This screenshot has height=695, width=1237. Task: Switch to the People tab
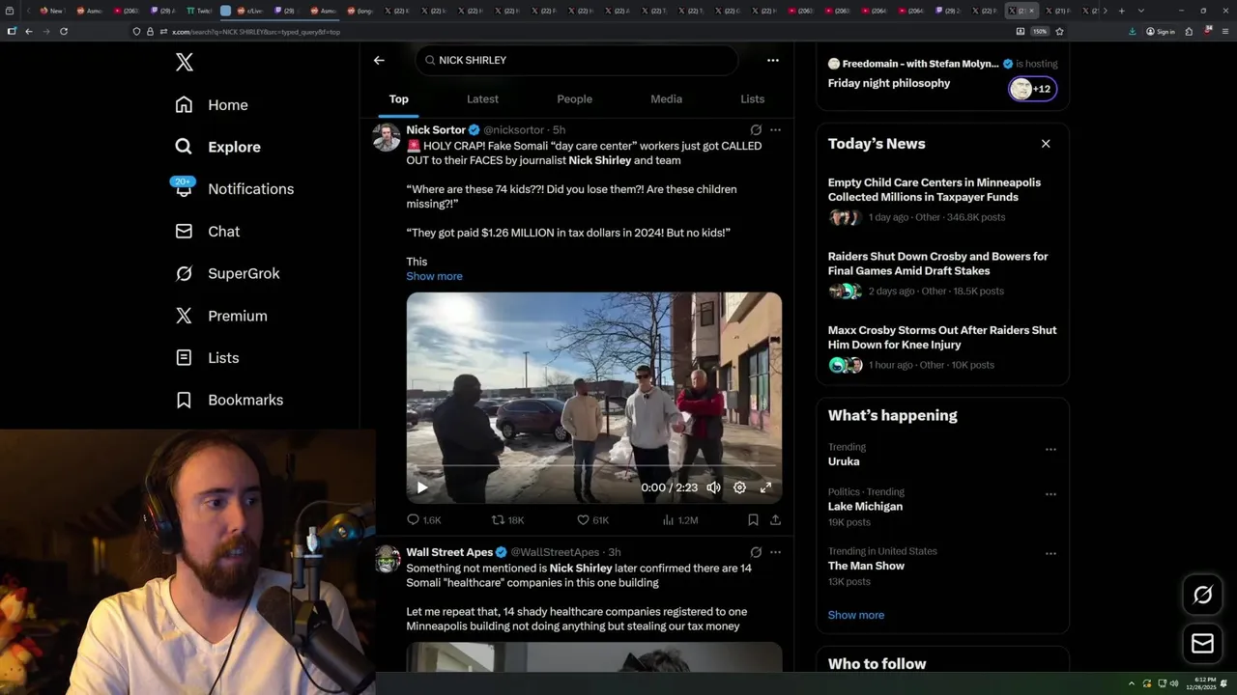coord(574,99)
